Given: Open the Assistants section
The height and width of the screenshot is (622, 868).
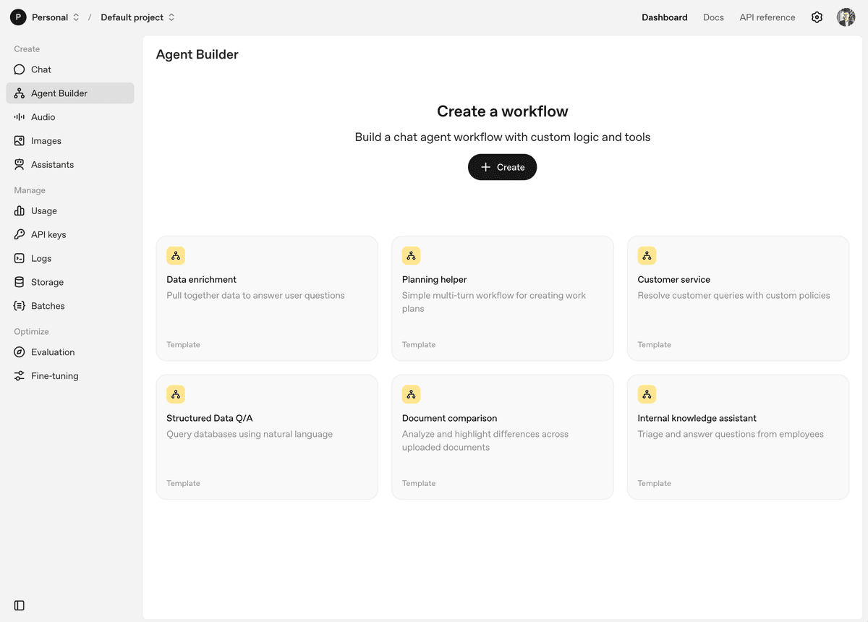Looking at the screenshot, I should pyautogui.click(x=54, y=164).
